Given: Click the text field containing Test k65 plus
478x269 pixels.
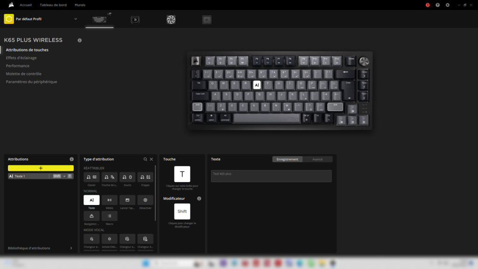Looking at the screenshot, I should click(271, 176).
